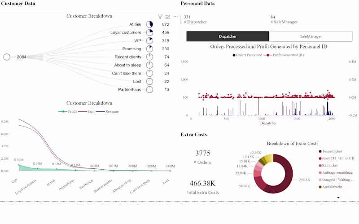Click the focus mode icon on Customer Breakdown

coord(168,17)
